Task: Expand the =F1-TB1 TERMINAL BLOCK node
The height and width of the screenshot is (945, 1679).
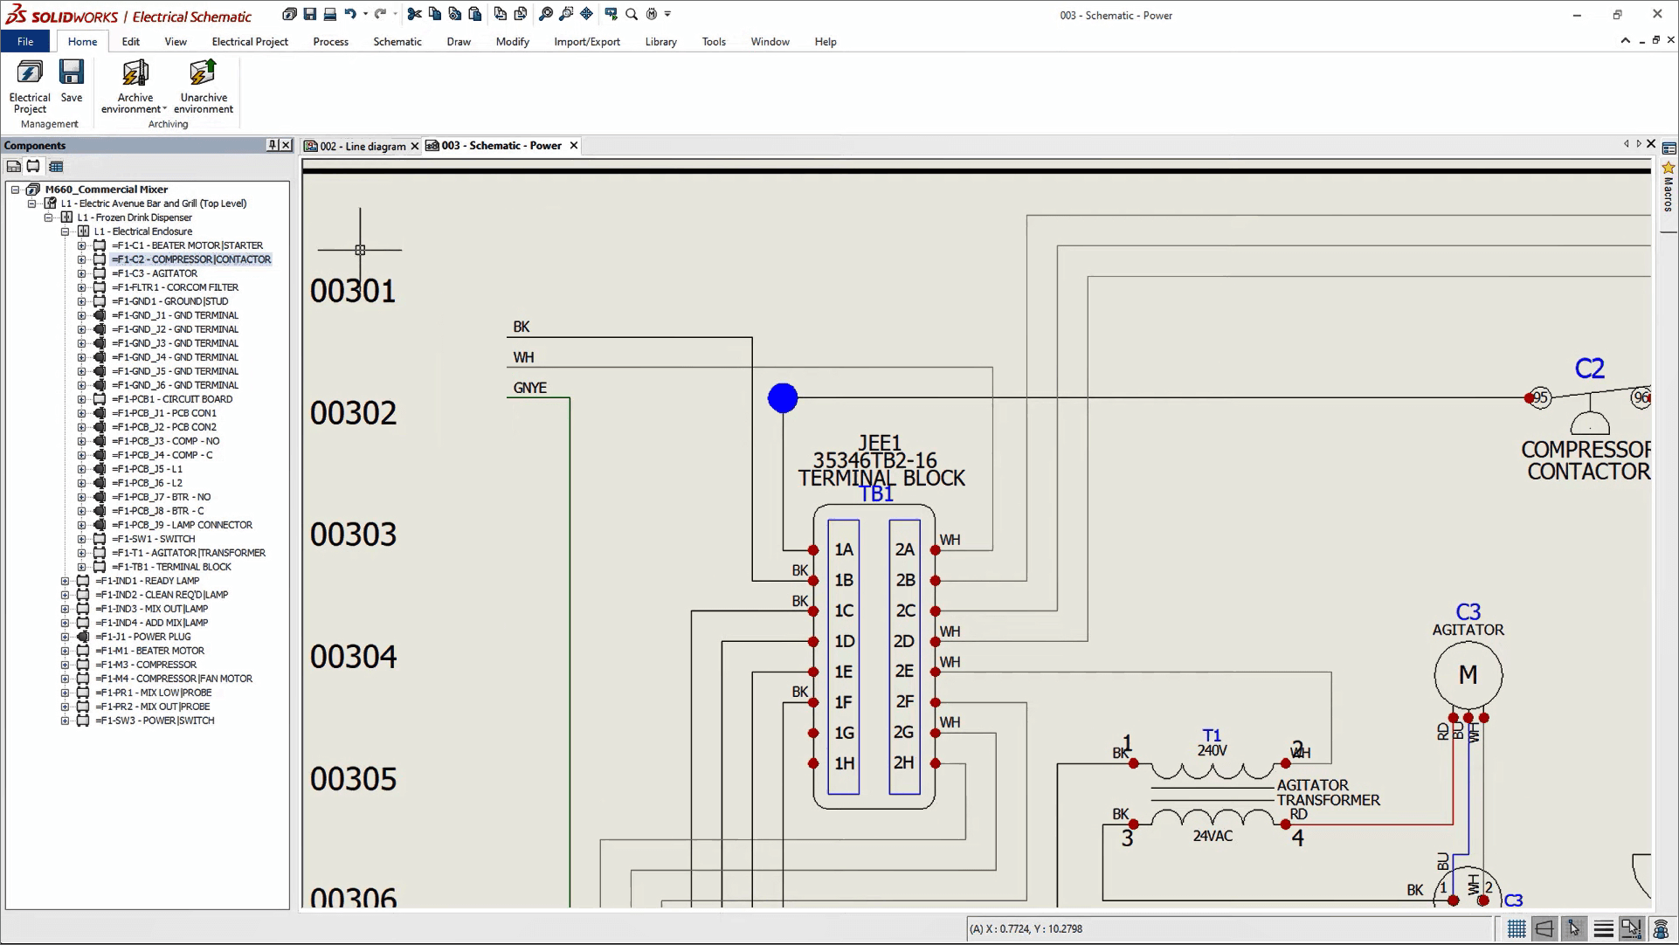Action: tap(81, 567)
